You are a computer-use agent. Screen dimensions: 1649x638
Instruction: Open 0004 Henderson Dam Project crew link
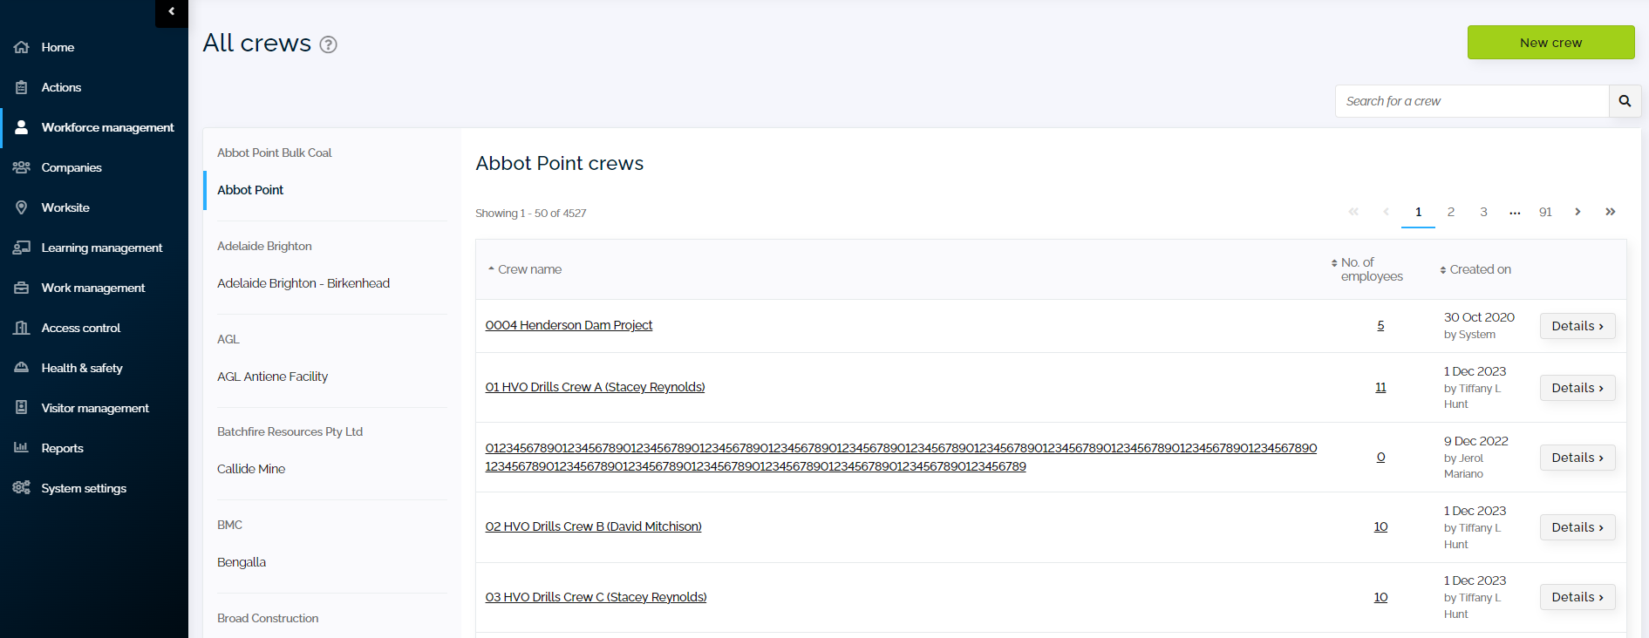pyautogui.click(x=569, y=325)
